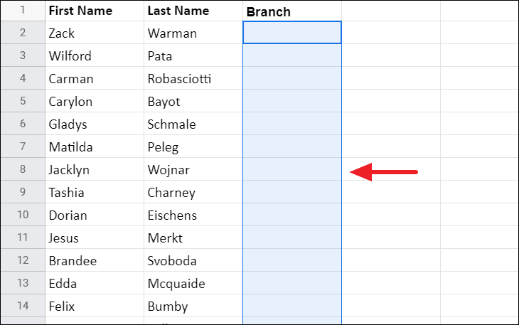Click the empty Branch cell for Zack Warman
519x325 pixels.
click(292, 33)
